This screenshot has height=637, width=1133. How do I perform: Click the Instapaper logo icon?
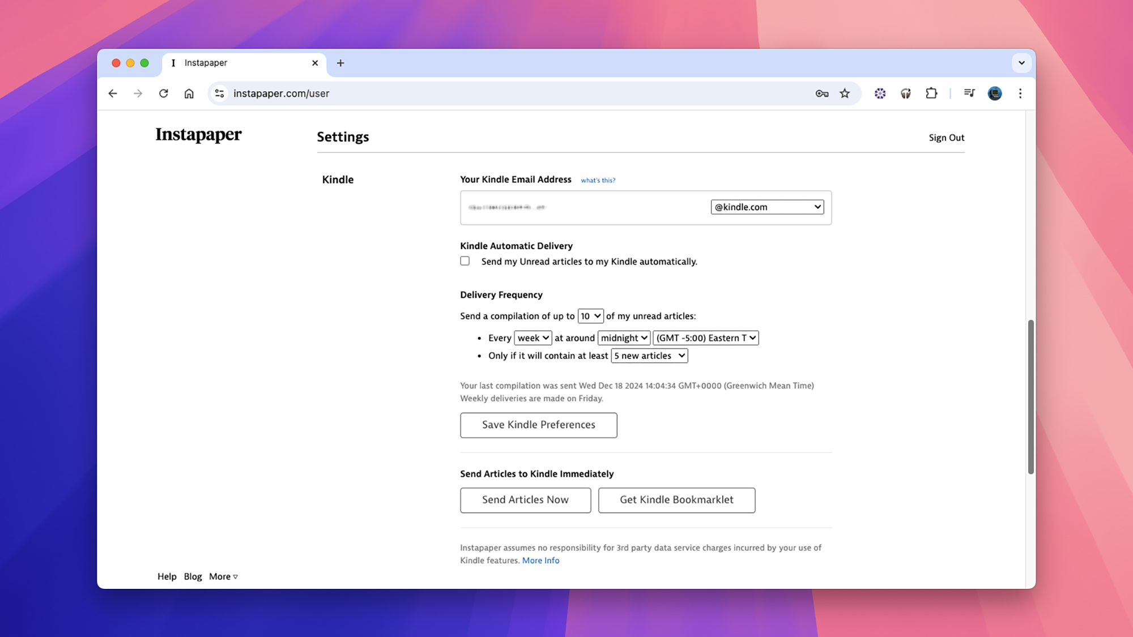click(198, 135)
